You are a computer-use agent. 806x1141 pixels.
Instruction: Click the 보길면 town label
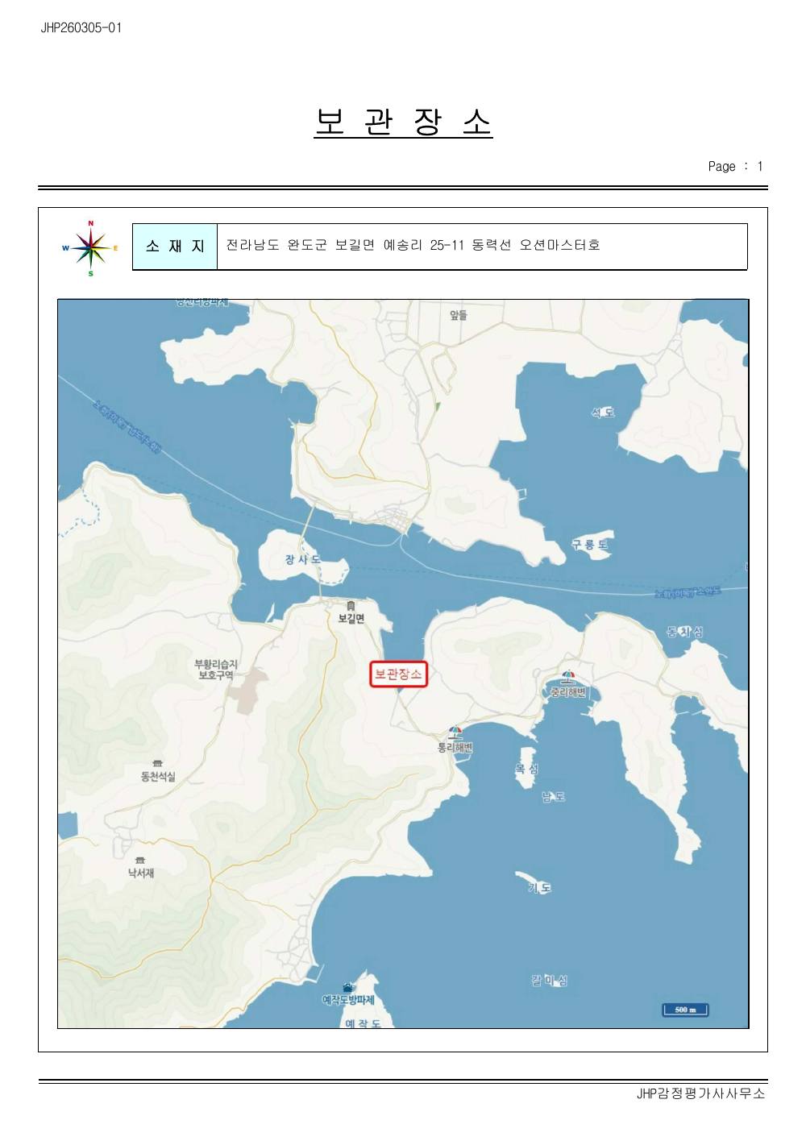351,618
